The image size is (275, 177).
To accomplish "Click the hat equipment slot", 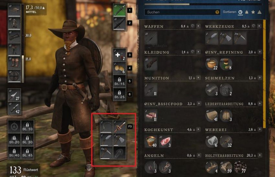I will (x=14, y=10).
